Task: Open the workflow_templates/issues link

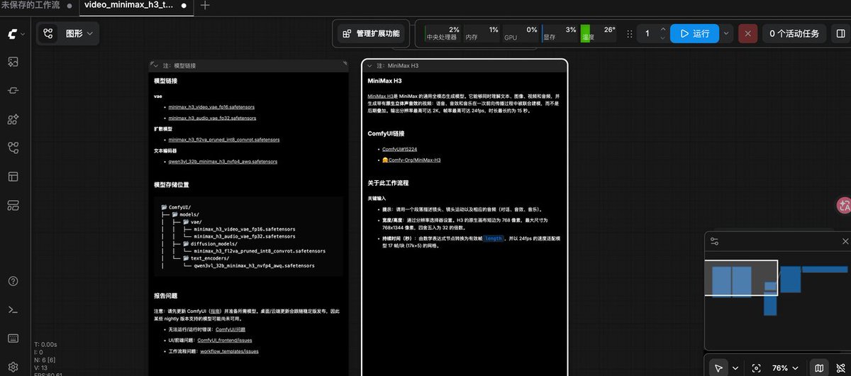Action: pos(229,351)
